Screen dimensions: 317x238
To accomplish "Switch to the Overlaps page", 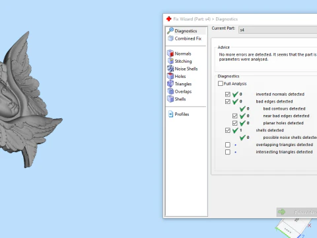I will tap(183, 91).
